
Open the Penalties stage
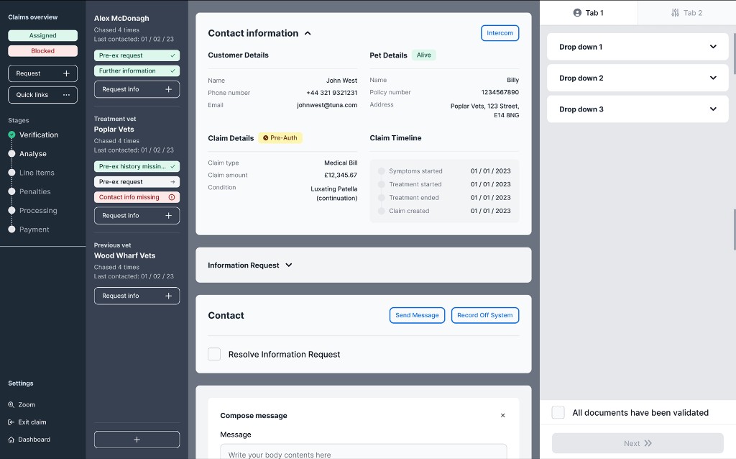click(x=34, y=191)
